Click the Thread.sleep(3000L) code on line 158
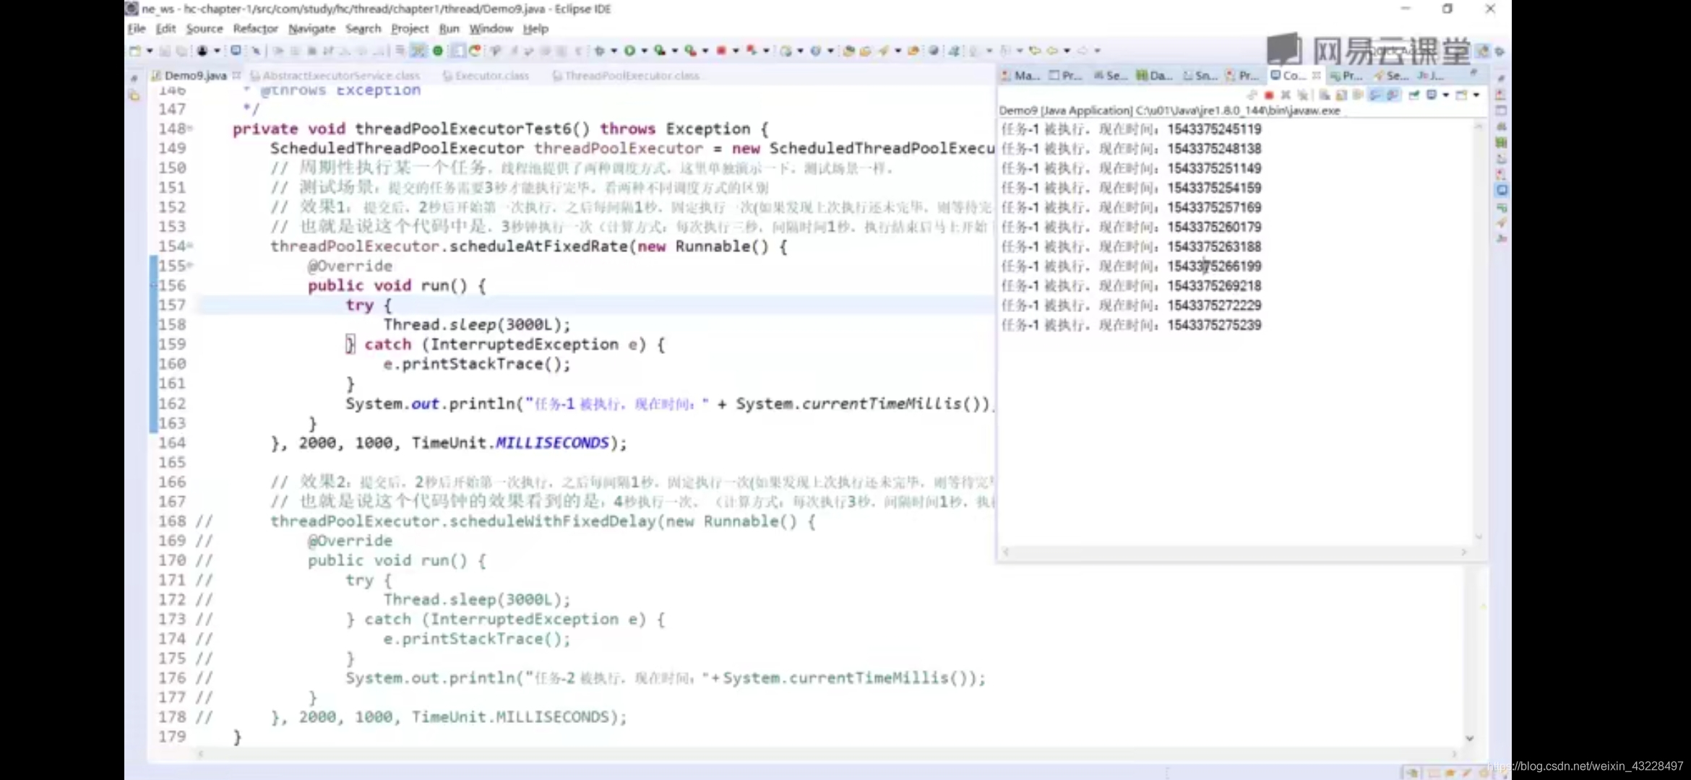The height and width of the screenshot is (780, 1691). [x=477, y=325]
